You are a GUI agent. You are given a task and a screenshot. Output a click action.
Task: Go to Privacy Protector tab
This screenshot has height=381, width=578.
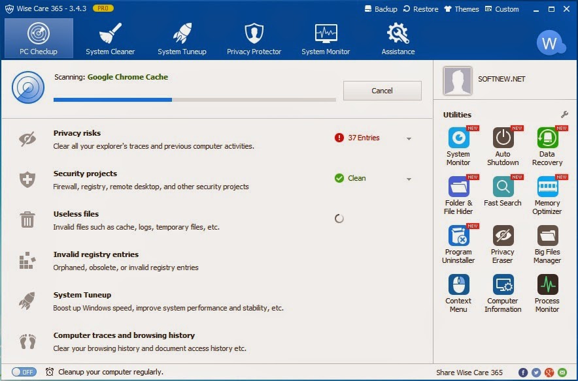(254, 38)
